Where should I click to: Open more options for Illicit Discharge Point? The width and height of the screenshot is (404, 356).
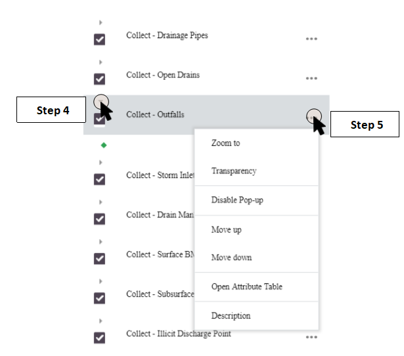tap(311, 337)
